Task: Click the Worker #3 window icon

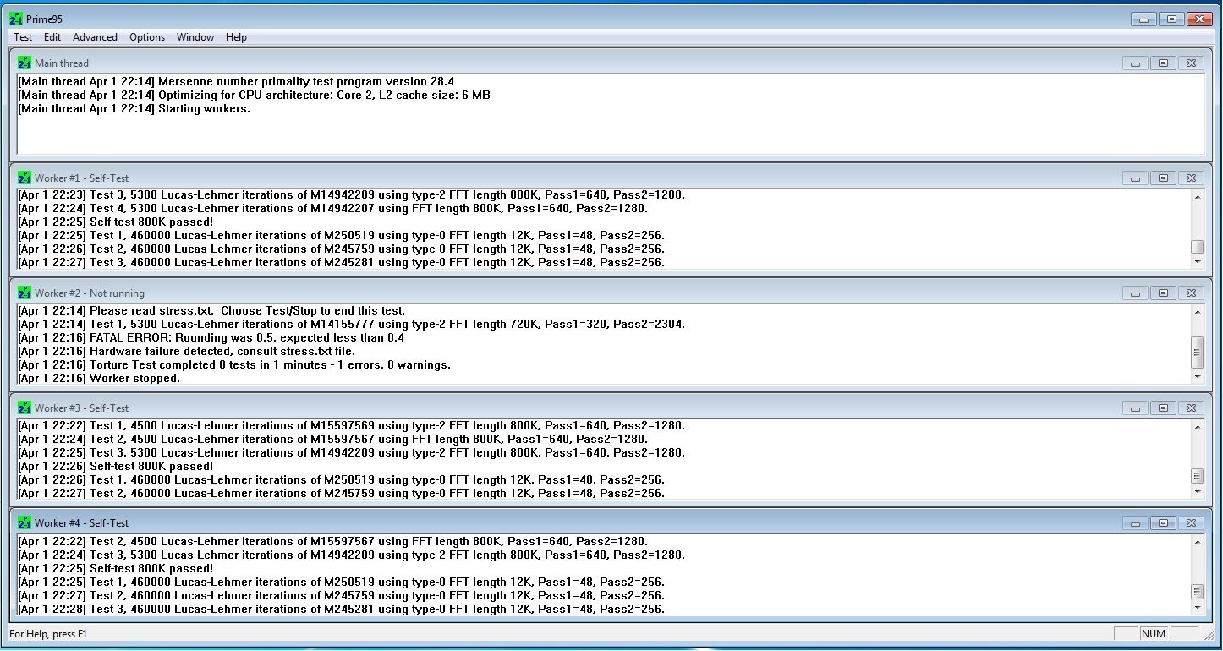Action: 24,408
